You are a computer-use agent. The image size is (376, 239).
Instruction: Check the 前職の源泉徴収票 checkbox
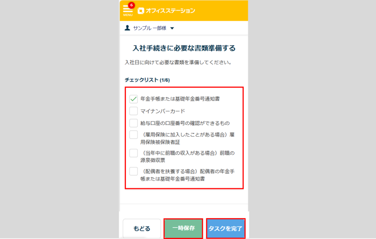click(134, 153)
